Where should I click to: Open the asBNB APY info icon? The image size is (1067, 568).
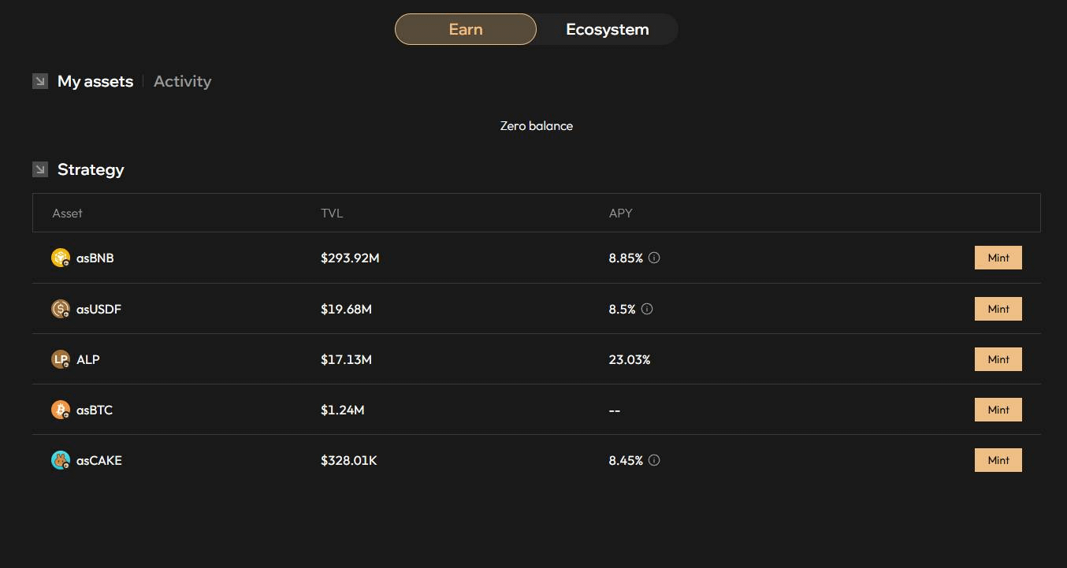[x=654, y=258]
